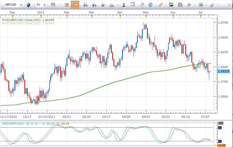The height and width of the screenshot is (148, 233).
Task: Click the second magnifier zoom icon
Action: point(94,5)
